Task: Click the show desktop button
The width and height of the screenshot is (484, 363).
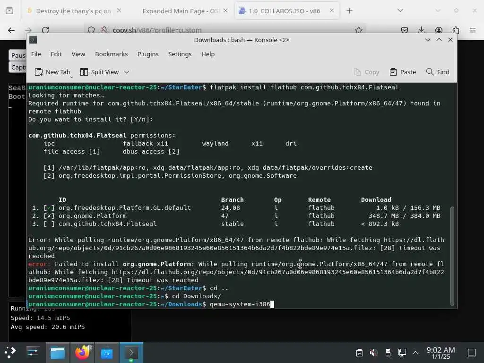Action: click(x=472, y=353)
